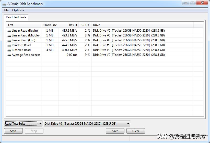Minimize the AIDA64 Disk Benchmark window
The height and width of the screenshot is (143, 210).
(x=186, y=3)
